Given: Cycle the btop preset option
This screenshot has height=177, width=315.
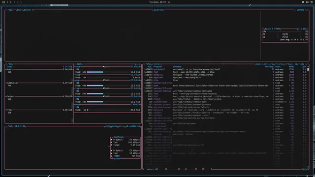Looking at the screenshot, I should [28, 10].
